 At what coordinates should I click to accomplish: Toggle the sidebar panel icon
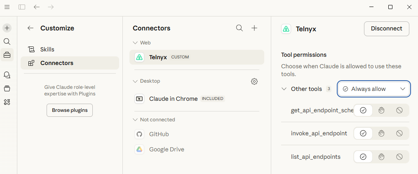[x=22, y=7]
